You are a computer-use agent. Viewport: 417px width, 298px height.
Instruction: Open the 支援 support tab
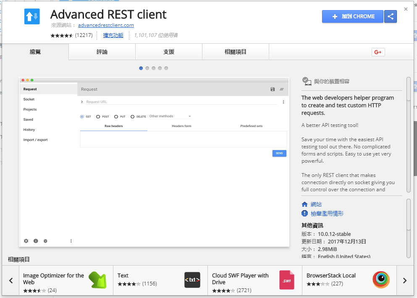coord(169,52)
